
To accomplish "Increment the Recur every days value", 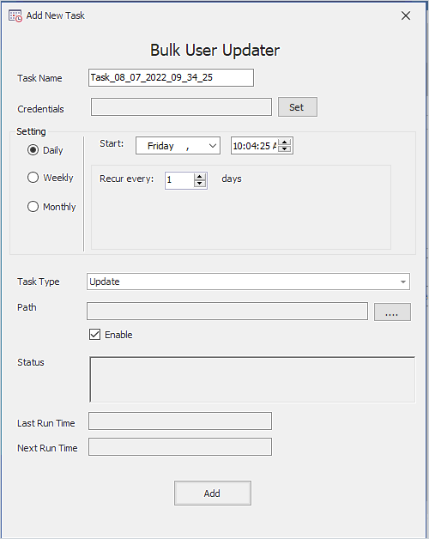I will [x=200, y=177].
